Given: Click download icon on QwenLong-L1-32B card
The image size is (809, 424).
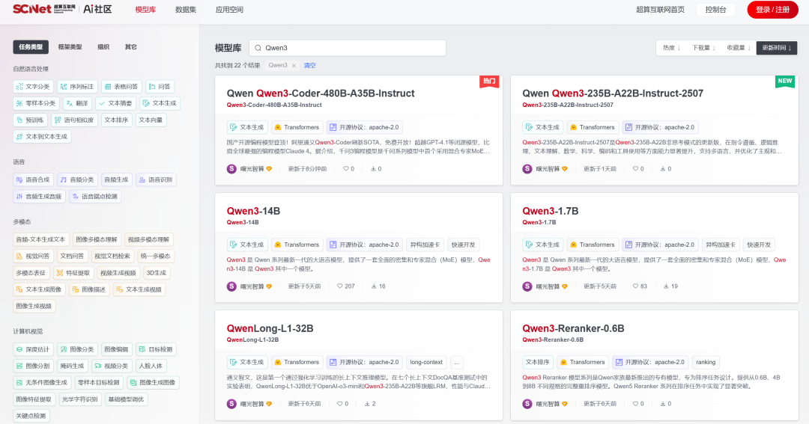Looking at the screenshot, I should [367, 404].
